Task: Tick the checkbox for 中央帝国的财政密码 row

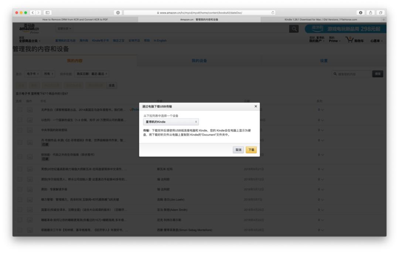Action: tap(20, 130)
